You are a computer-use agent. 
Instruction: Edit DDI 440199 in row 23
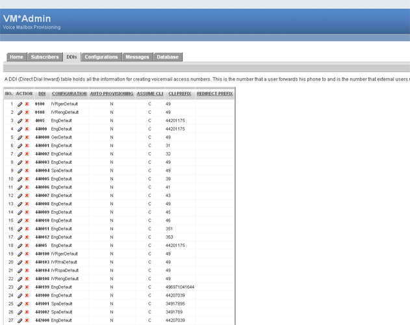coord(20,287)
